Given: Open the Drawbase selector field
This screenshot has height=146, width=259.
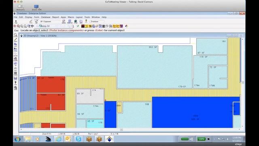Looking at the screenshot, I should (x=97, y=21).
